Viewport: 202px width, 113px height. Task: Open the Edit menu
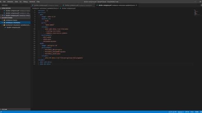point(4,2)
